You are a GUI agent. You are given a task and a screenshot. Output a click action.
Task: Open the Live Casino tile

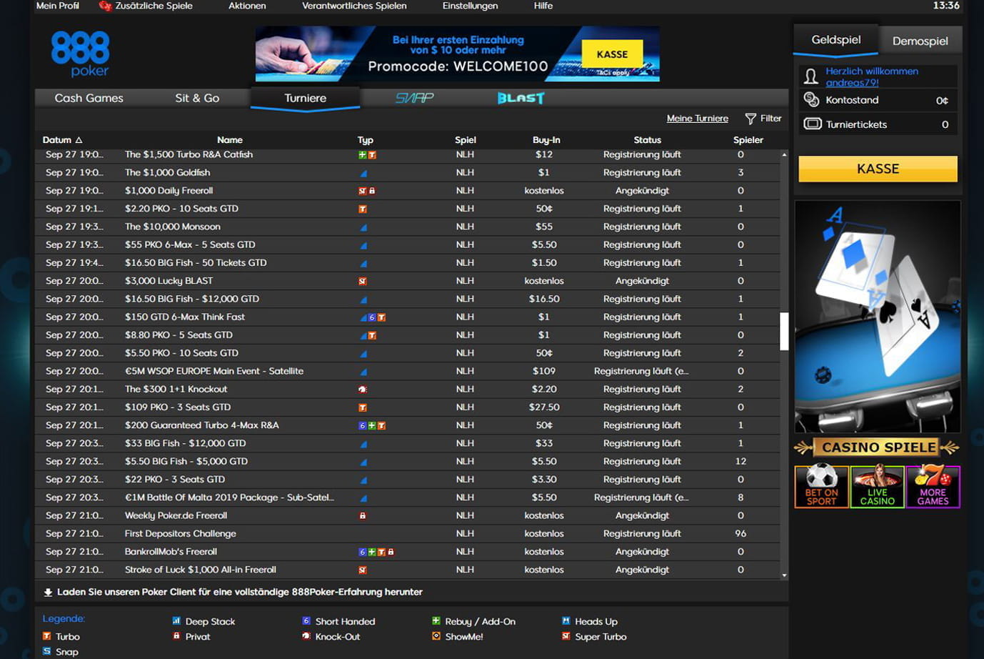click(x=877, y=487)
